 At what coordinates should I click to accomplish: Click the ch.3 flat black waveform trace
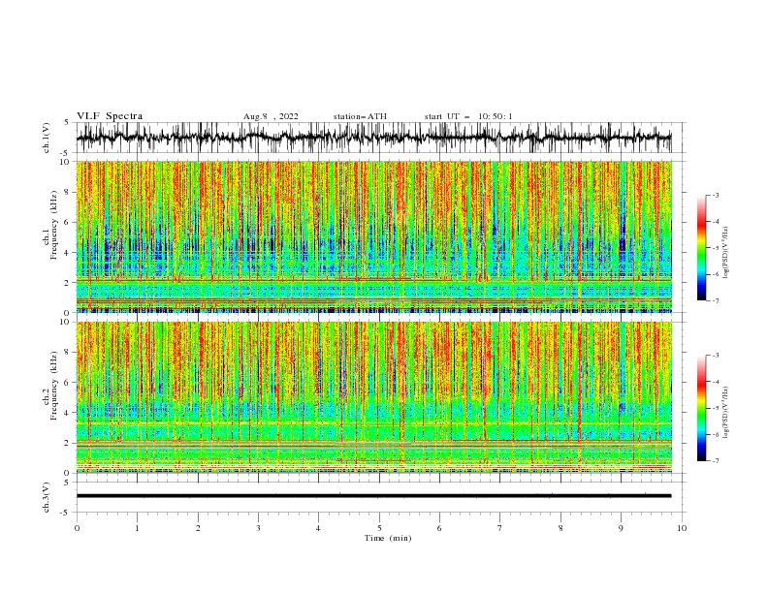pos(373,496)
